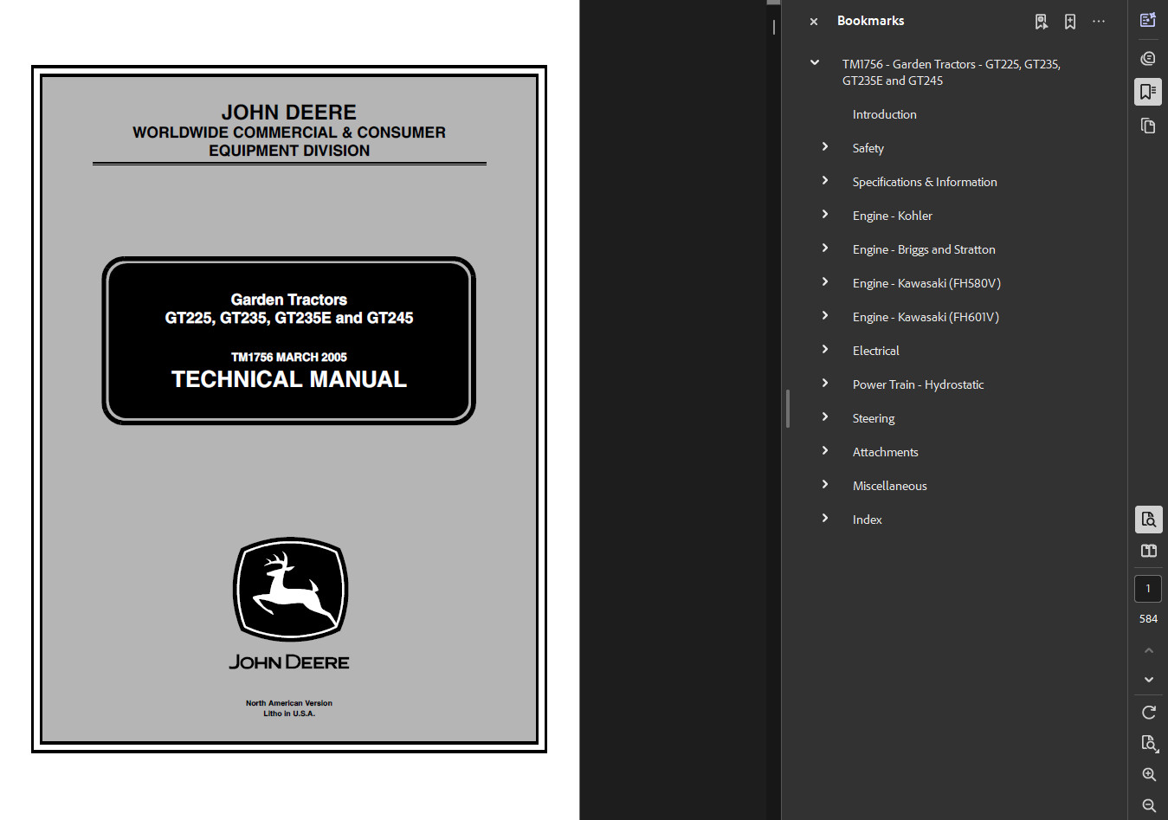Expand the Attachments bookmark chevron
This screenshot has height=820, width=1168.
tap(825, 451)
